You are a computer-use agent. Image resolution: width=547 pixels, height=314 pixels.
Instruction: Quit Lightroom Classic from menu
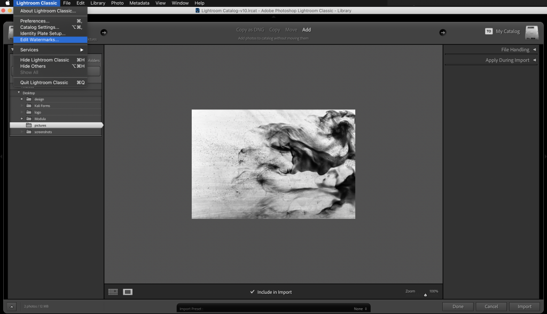(50, 83)
